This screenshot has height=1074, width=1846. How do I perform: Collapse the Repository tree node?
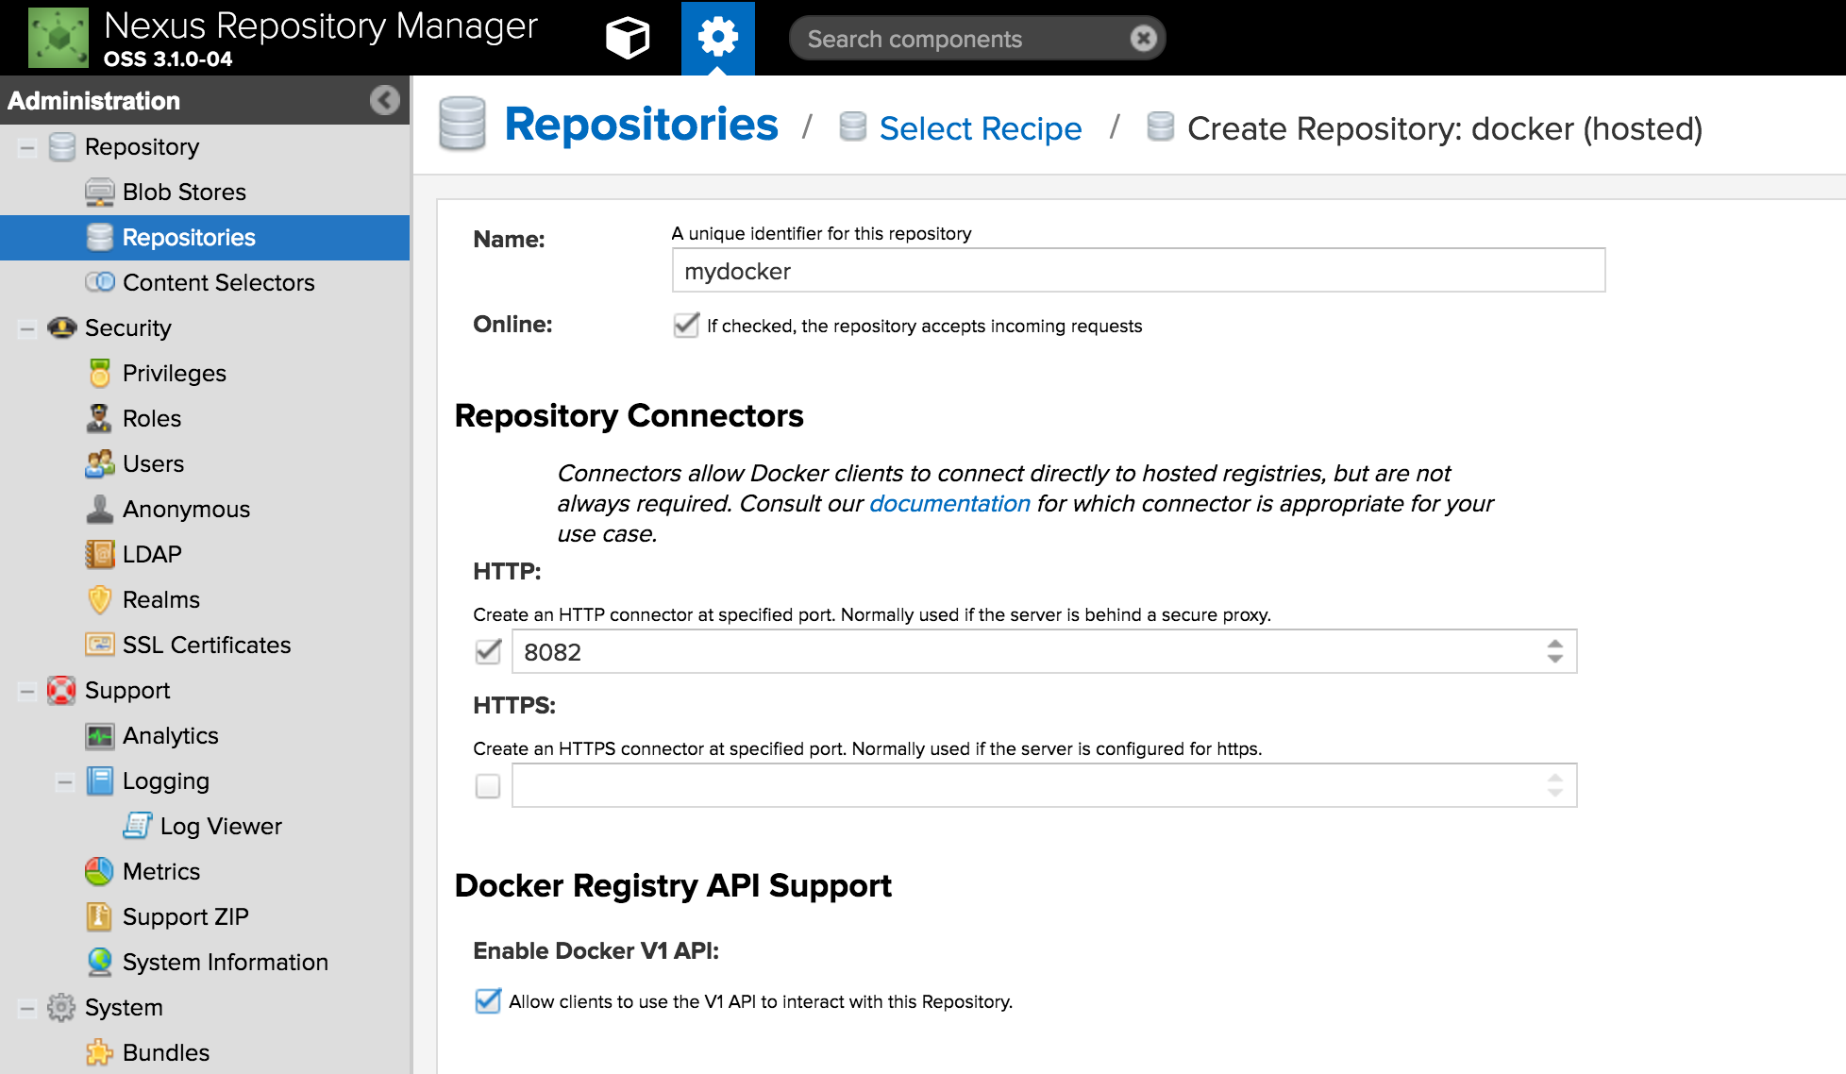(x=27, y=147)
